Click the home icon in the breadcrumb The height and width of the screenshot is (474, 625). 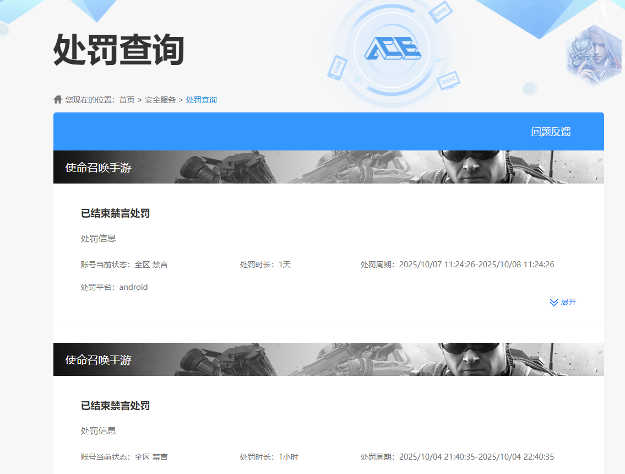coord(58,99)
